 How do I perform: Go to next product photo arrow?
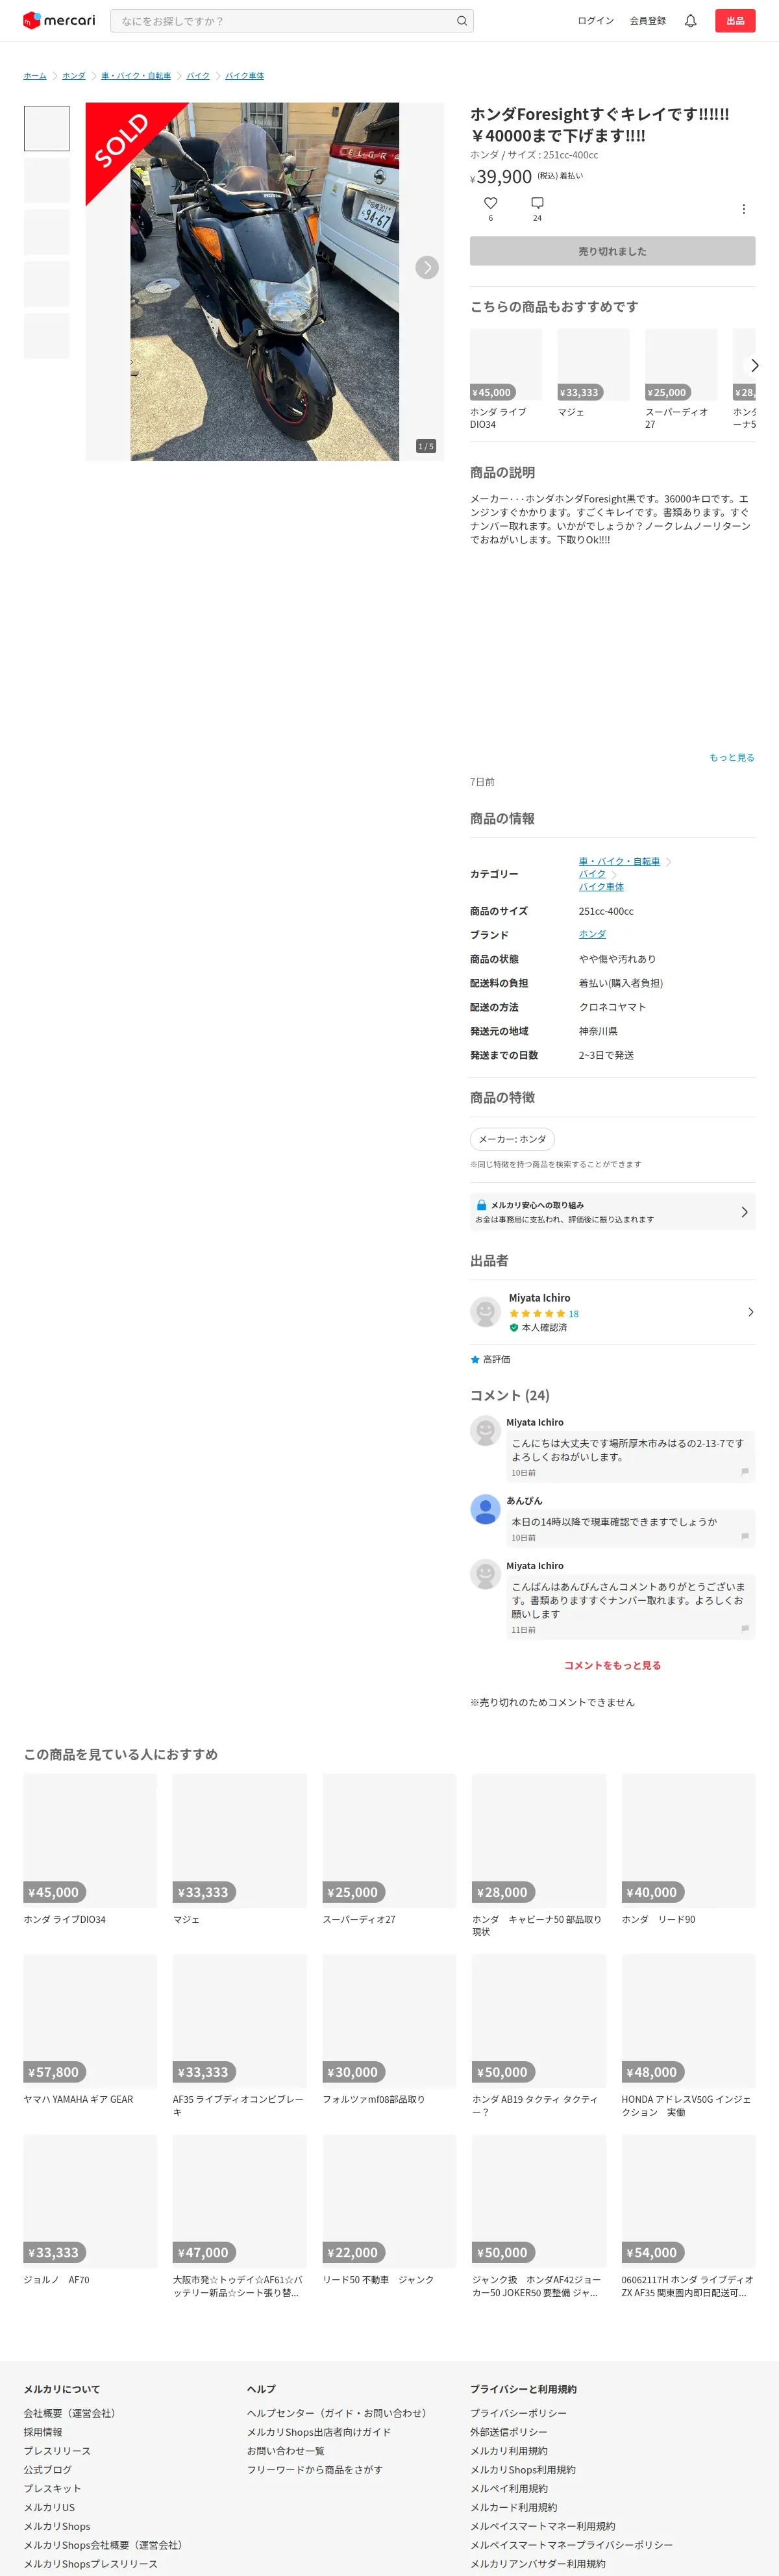(427, 267)
